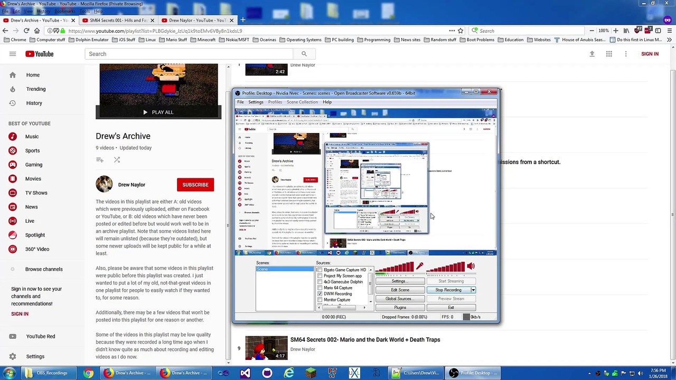Screen dimensions: 676x380
Task: Save the playlist with the add-to icon
Action: (100, 160)
